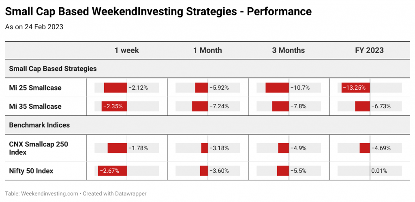
Task: Click the Benchmark Indices section header
Action: tap(39, 125)
